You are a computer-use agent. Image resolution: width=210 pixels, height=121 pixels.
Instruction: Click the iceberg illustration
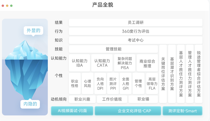pos(26,70)
